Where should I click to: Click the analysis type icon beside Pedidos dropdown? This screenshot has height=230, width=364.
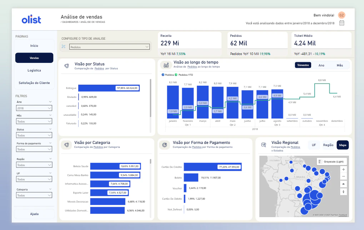[64, 47]
